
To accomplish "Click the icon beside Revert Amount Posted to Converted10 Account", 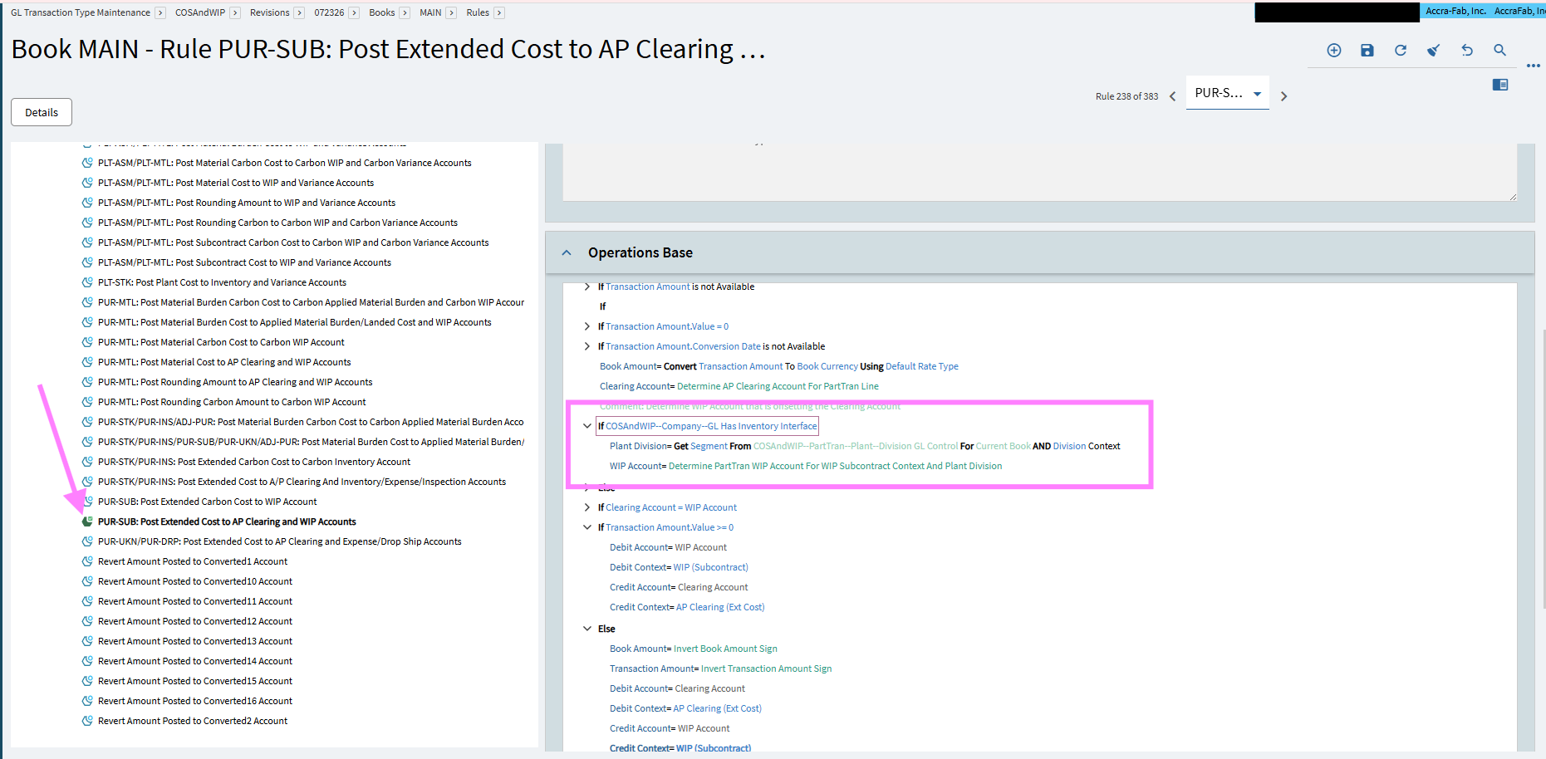I will coord(87,581).
